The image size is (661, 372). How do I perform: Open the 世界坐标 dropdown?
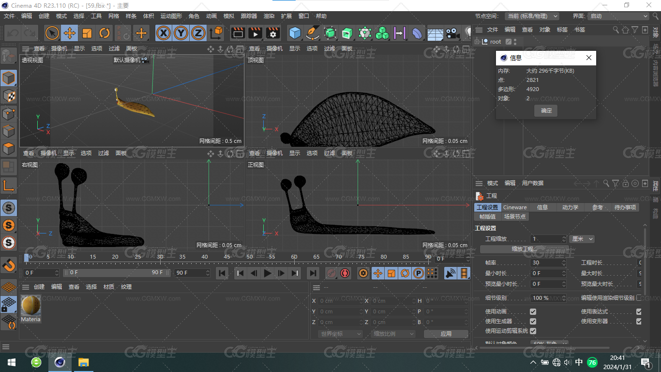pos(340,334)
